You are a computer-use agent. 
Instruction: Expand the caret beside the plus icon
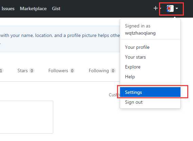point(161,8)
